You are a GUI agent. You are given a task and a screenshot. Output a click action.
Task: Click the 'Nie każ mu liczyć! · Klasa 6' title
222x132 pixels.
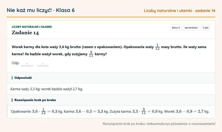pos(41,10)
